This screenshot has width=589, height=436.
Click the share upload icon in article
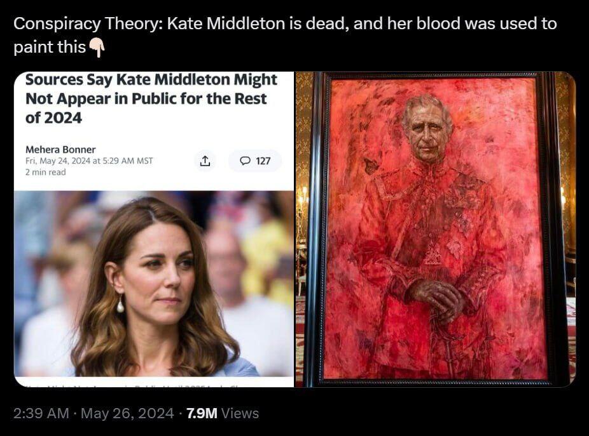tap(205, 161)
